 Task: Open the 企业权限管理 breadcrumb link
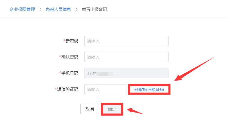[22, 10]
